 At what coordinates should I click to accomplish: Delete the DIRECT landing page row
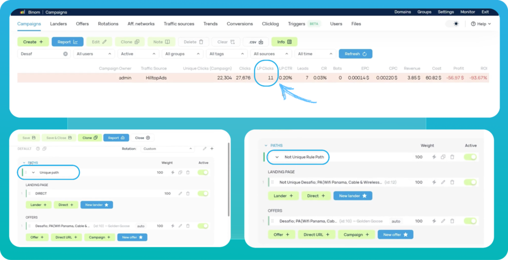(188, 194)
